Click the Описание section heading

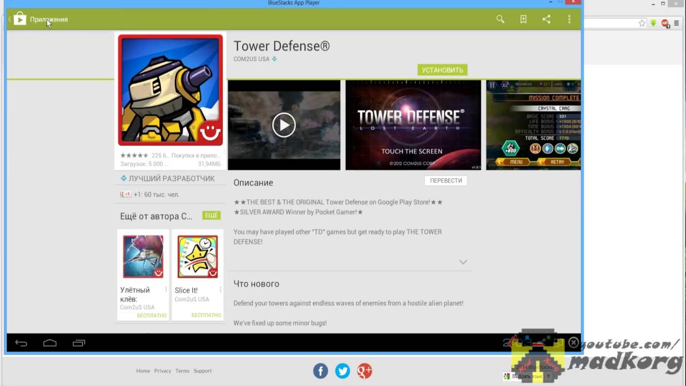(253, 183)
